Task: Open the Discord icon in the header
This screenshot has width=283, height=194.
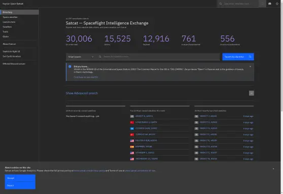Action: (x=270, y=4)
